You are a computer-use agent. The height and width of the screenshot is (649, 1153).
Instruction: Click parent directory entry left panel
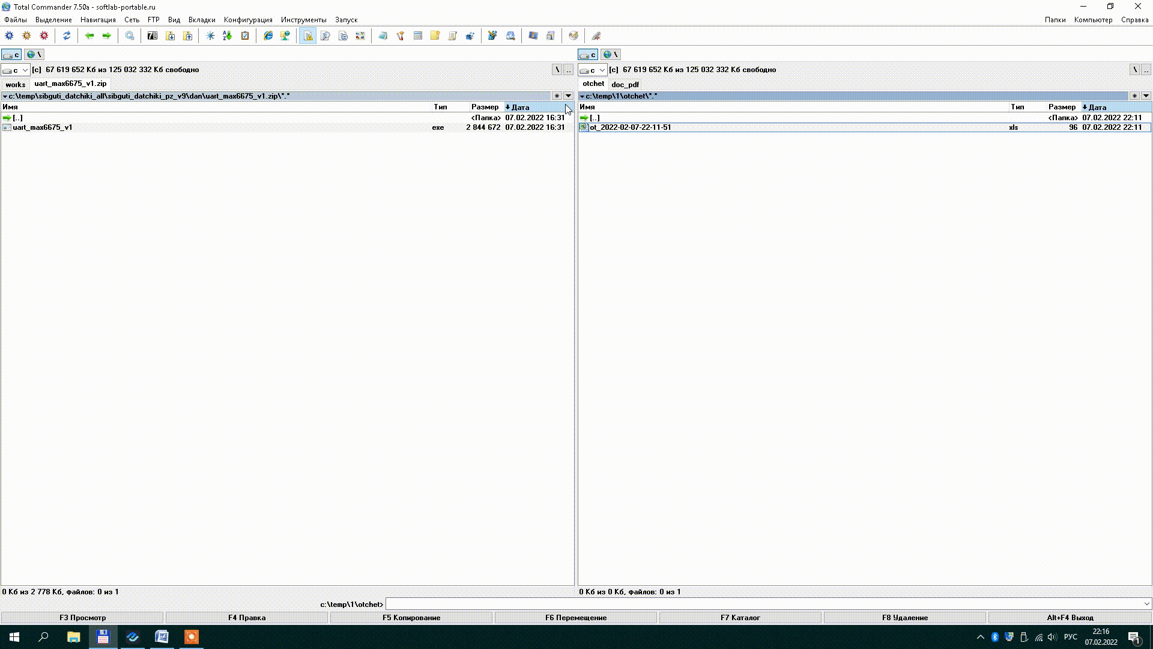[x=17, y=117]
